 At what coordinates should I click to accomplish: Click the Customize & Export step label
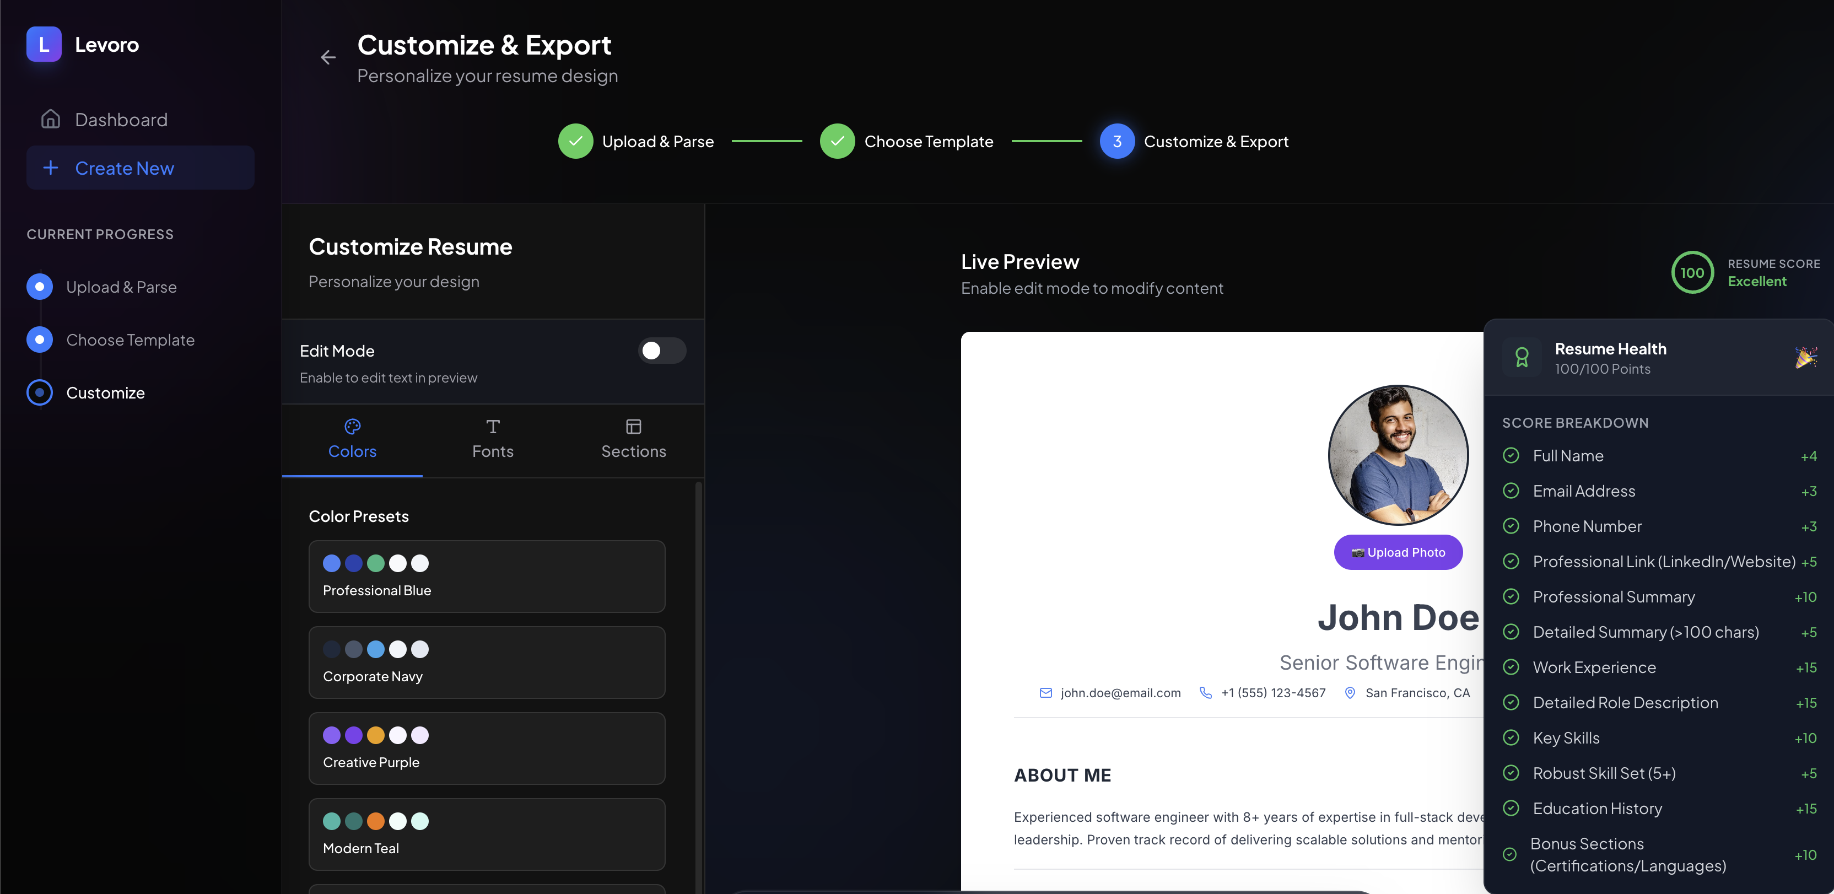tap(1216, 142)
